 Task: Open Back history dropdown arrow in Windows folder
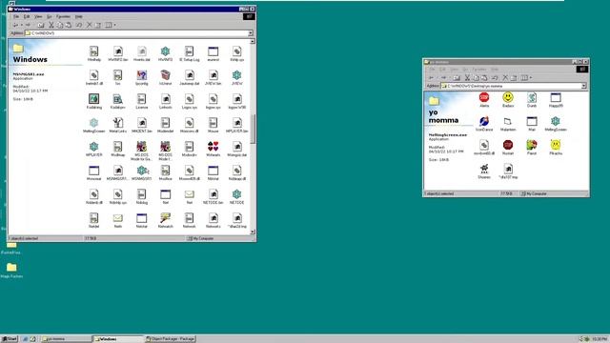pos(21,25)
